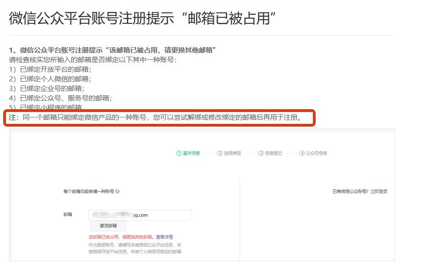This screenshot has height=266, width=421.
Task: Click the help question mark icon beside 每个邮箱仅能申请一种账号
Action: 117,191
